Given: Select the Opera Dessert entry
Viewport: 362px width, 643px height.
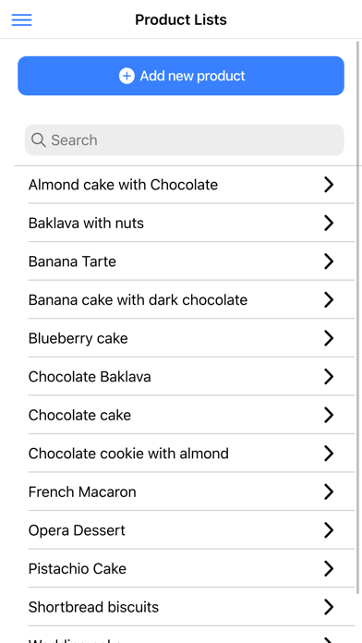Looking at the screenshot, I should [x=191, y=530].
